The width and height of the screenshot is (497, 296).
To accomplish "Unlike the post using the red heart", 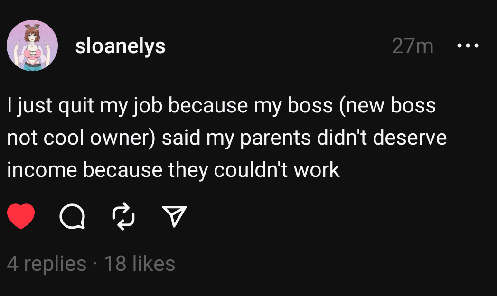I will [21, 216].
